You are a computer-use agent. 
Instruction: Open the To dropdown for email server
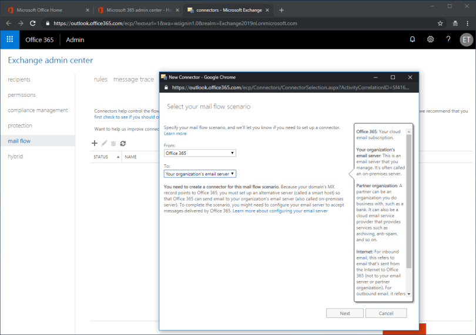point(200,174)
